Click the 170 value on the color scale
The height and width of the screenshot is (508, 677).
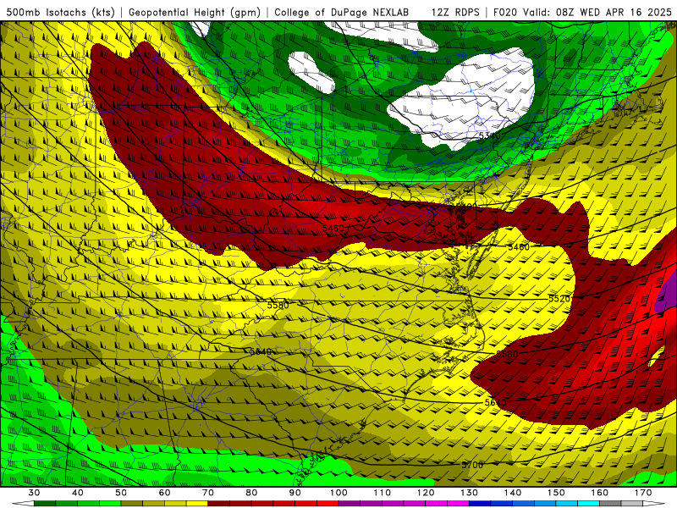(x=643, y=493)
